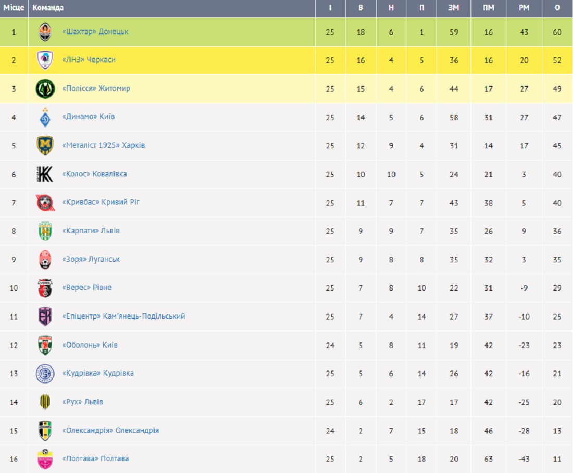573x473 pixels.
Task: Click the Zorya Luhansk club logo
Action: click(x=45, y=259)
